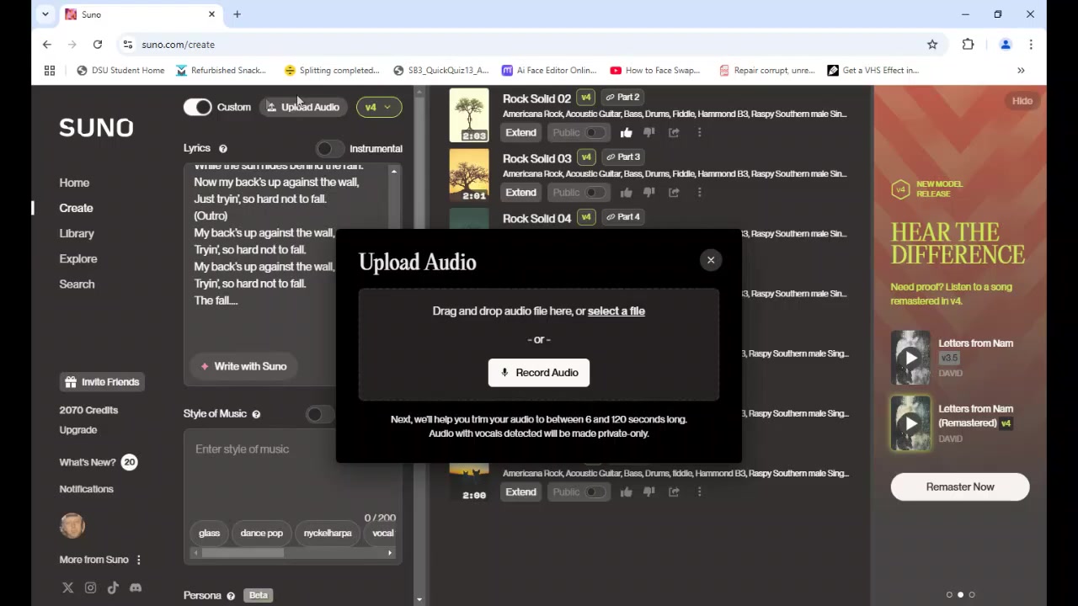Play Letters from Nam v3.5
Screen dimensions: 1078x606
(911, 358)
